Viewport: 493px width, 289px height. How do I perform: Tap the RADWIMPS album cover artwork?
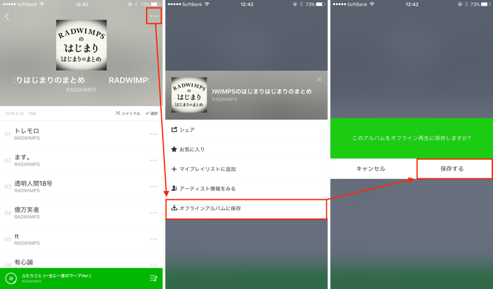point(82,45)
